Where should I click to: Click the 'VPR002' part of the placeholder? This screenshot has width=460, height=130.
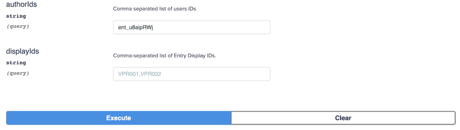coord(151,74)
